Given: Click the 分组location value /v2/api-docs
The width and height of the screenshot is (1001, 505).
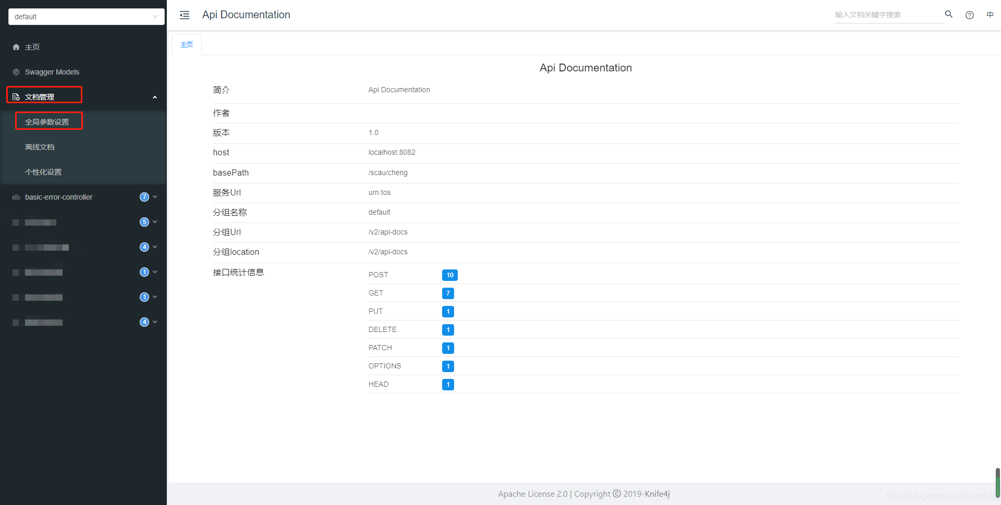Looking at the screenshot, I should tap(388, 252).
